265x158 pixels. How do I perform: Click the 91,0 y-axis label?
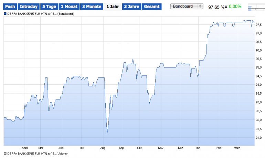pos(258,138)
